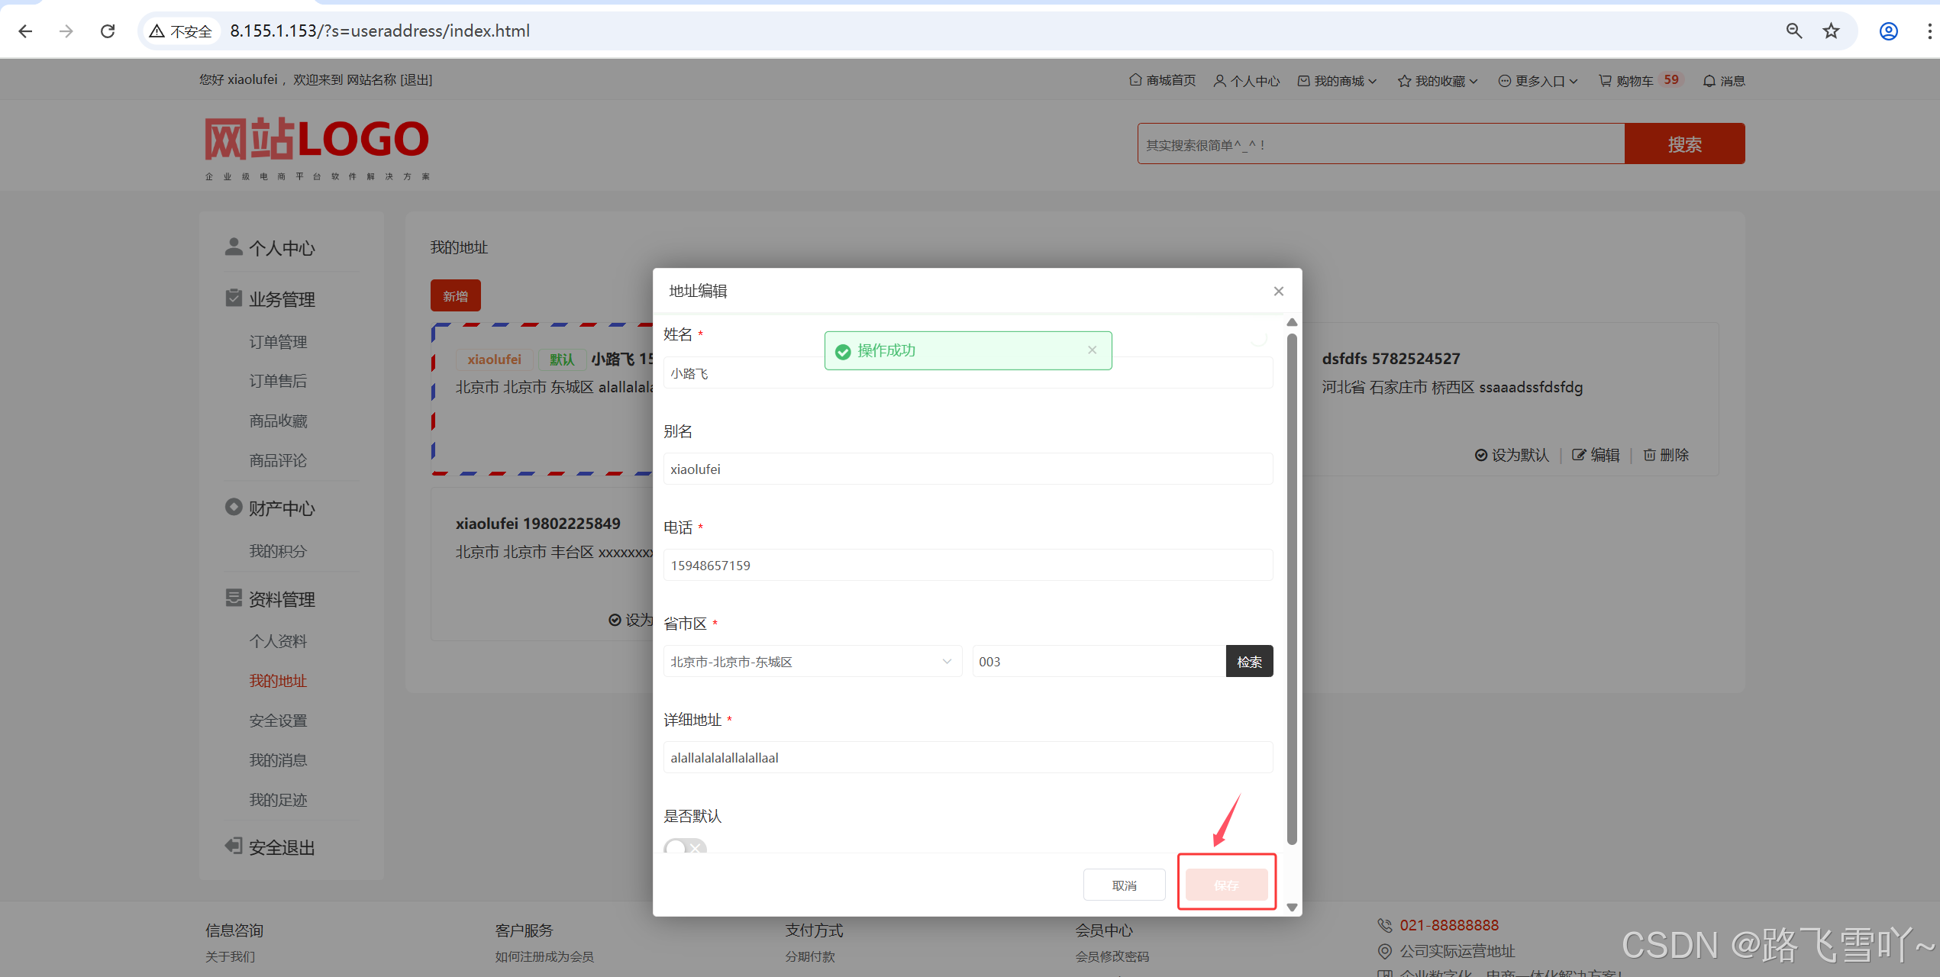The image size is (1940, 977).
Task: Click the browser profile avatar icon
Action: coord(1888,31)
